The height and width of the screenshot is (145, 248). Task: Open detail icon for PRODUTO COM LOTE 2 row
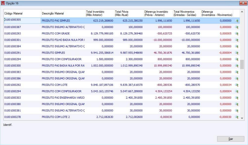pos(237,117)
